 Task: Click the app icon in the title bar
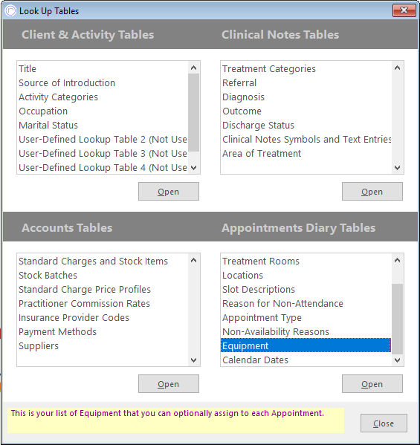click(x=10, y=11)
